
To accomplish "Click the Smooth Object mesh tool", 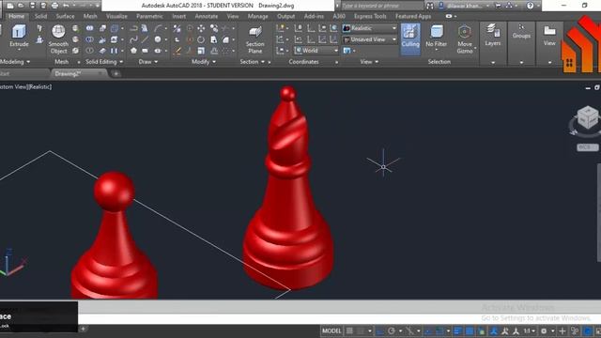I will (58, 39).
